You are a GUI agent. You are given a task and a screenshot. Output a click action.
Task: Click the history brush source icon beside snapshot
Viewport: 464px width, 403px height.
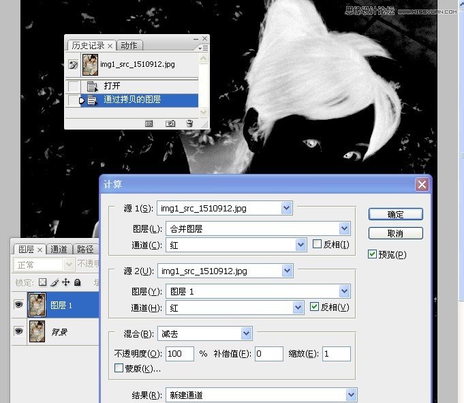(73, 64)
